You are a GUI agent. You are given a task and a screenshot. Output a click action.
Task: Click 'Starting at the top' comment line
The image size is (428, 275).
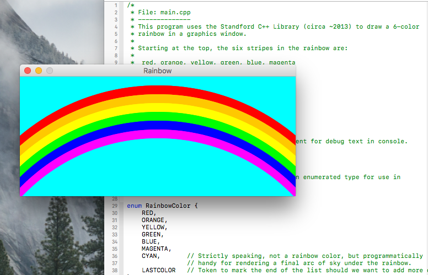click(243, 48)
